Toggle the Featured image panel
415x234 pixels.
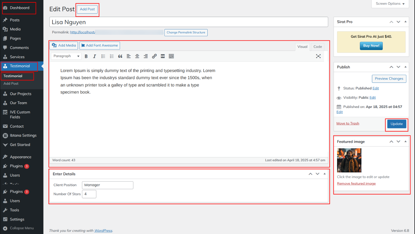click(406, 142)
